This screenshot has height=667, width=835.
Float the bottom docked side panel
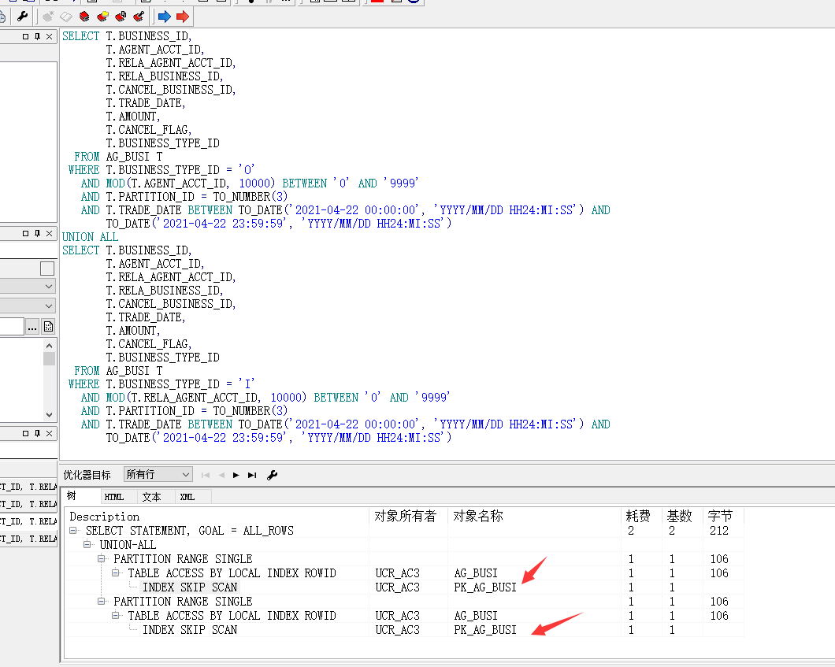(x=25, y=433)
